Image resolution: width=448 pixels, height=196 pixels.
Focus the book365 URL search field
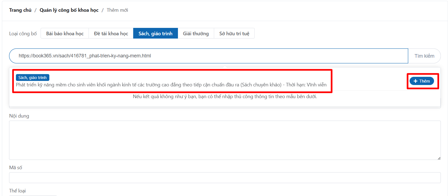pos(208,56)
